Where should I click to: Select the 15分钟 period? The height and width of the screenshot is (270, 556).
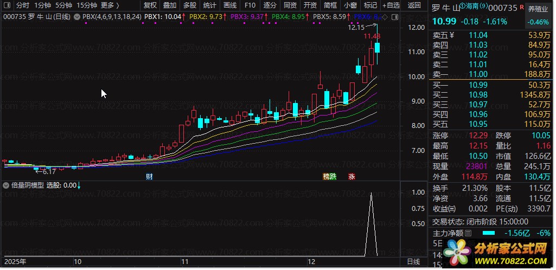87,5
